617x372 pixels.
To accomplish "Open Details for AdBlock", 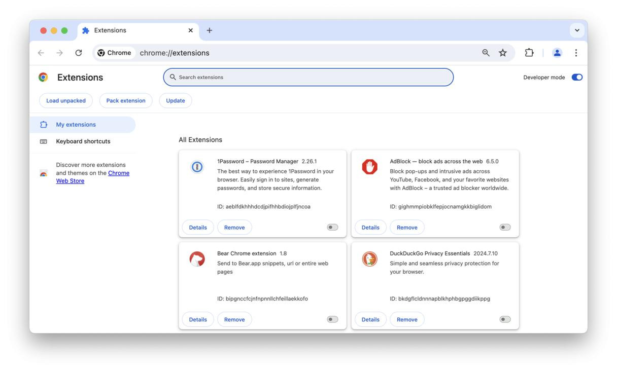I will pos(370,228).
